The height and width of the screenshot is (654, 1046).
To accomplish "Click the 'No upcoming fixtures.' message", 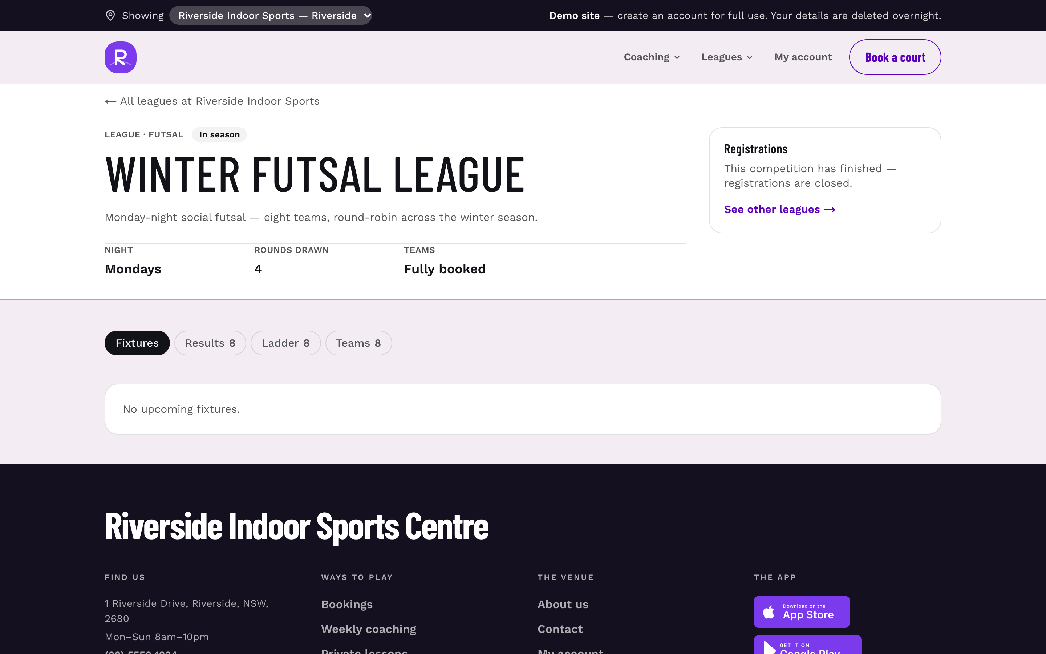I will click(181, 409).
